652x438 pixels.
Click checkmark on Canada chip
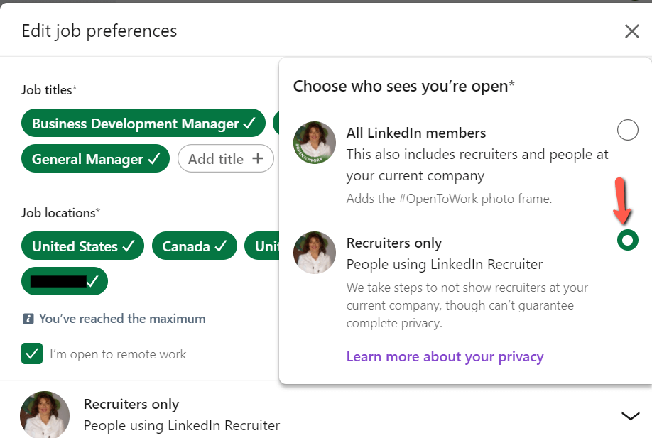[x=221, y=246]
